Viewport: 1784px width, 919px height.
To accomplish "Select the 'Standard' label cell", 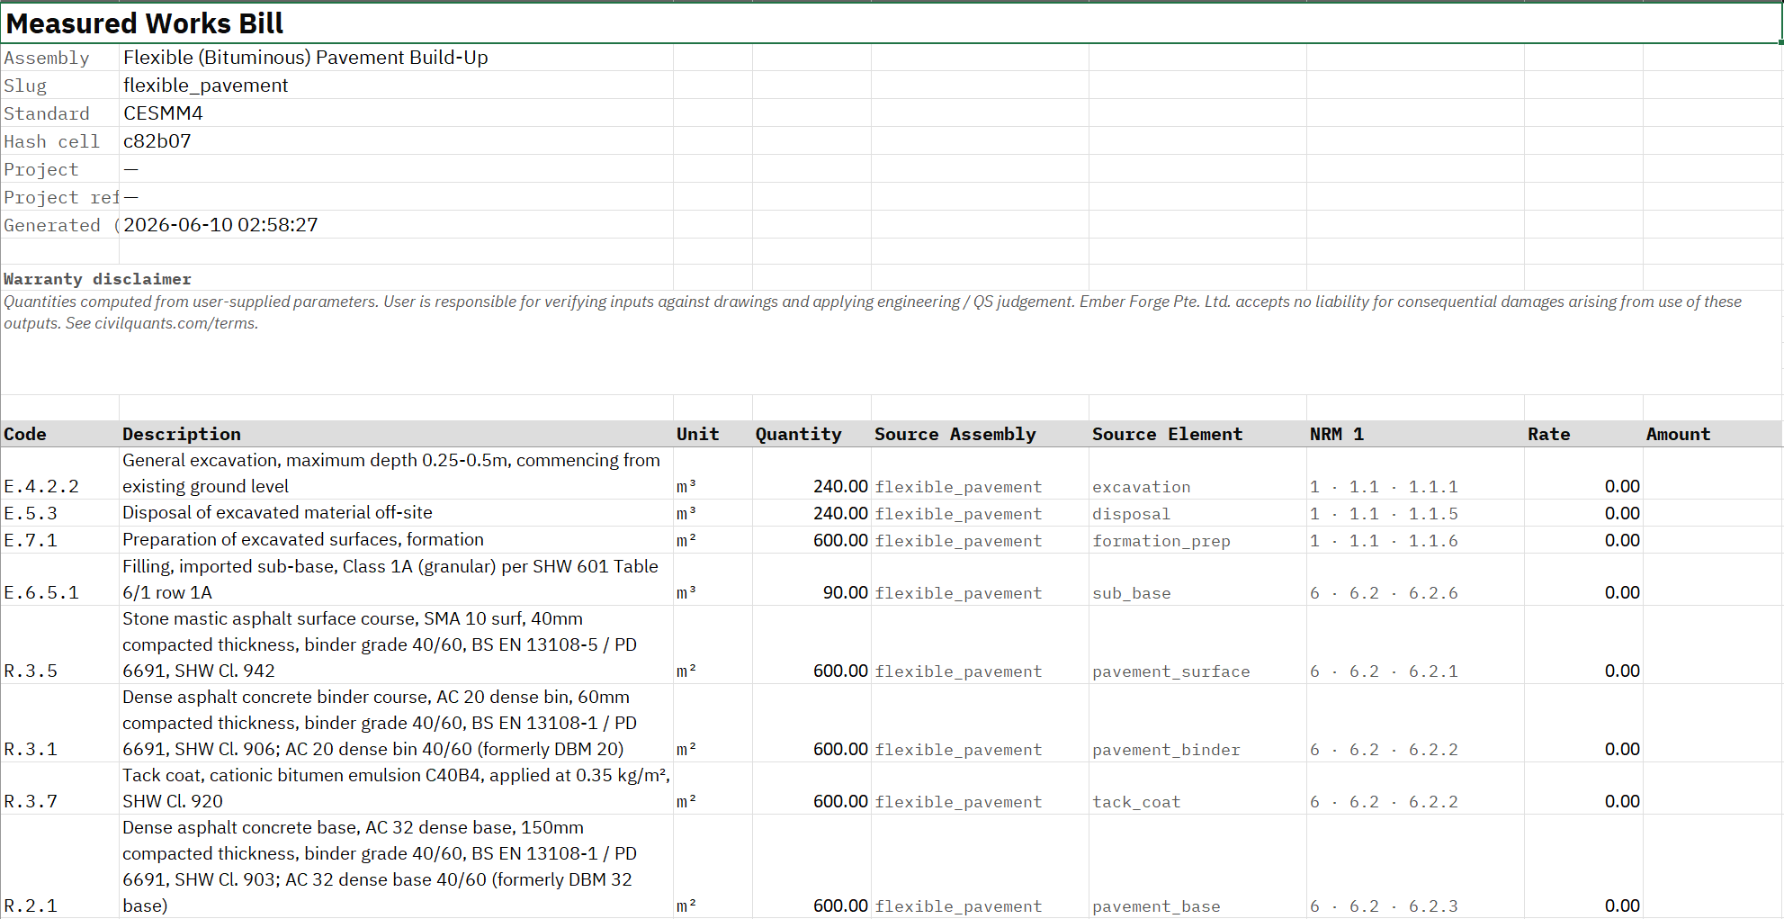I will (59, 113).
